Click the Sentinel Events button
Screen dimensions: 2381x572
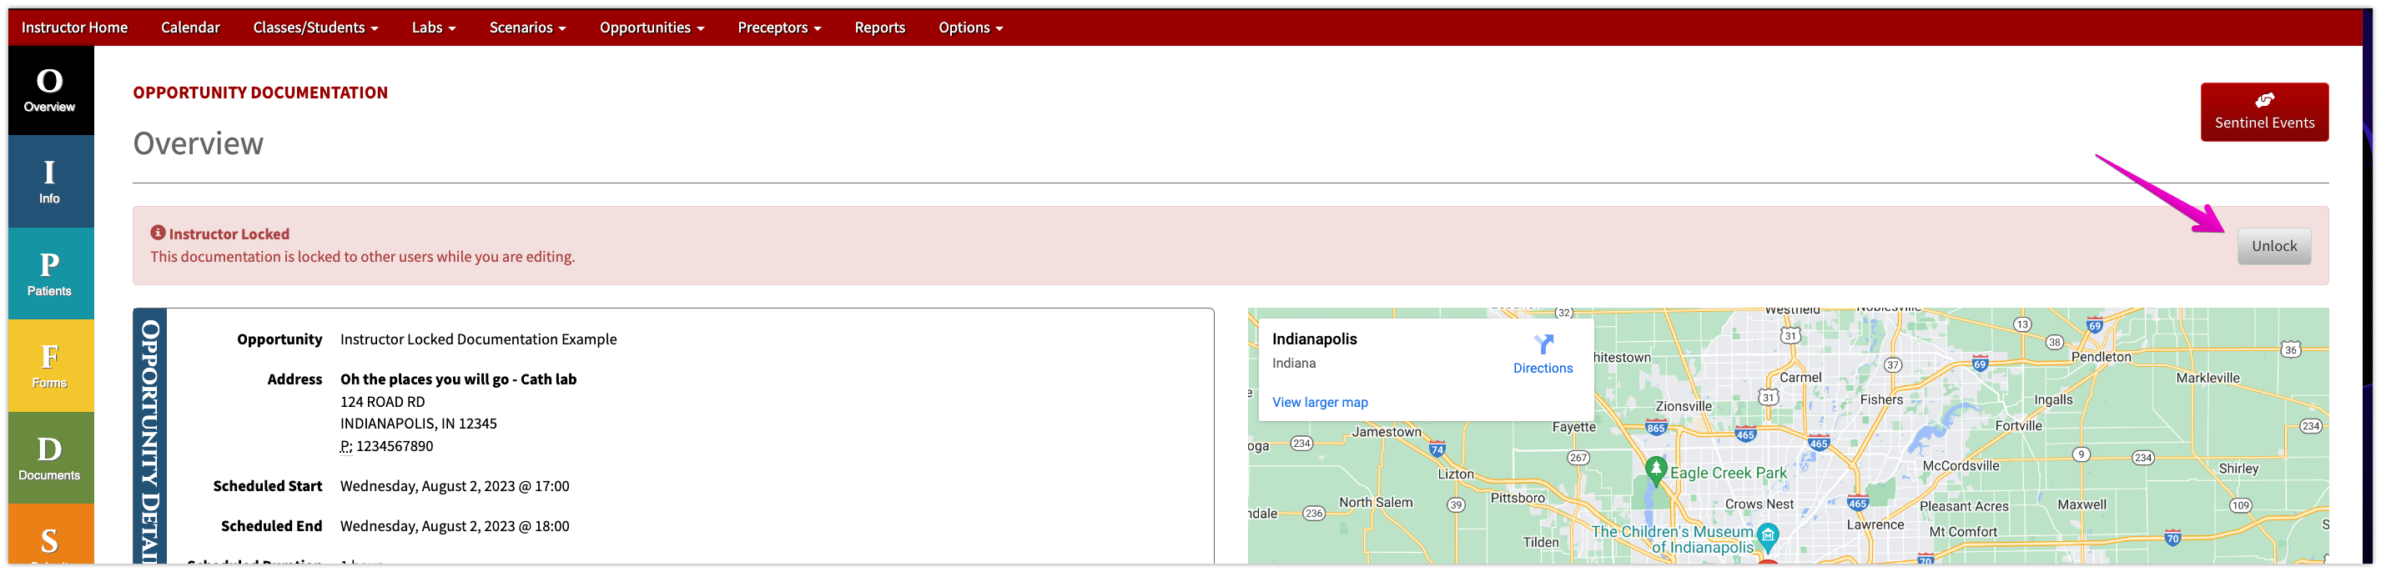pyautogui.click(x=2263, y=112)
